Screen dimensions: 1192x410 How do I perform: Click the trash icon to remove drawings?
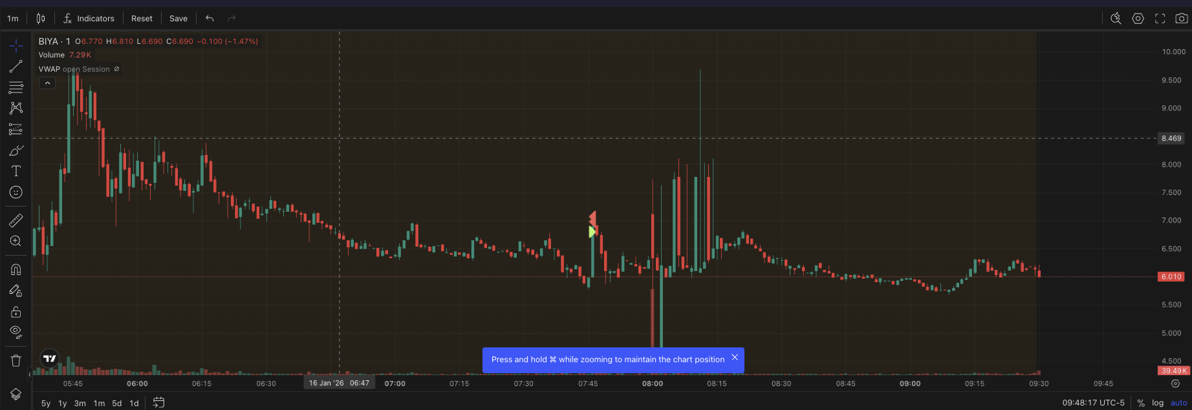tap(16, 360)
